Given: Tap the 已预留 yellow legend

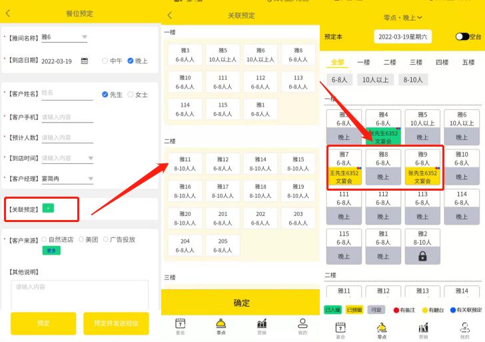Looking at the screenshot, I should (x=354, y=310).
